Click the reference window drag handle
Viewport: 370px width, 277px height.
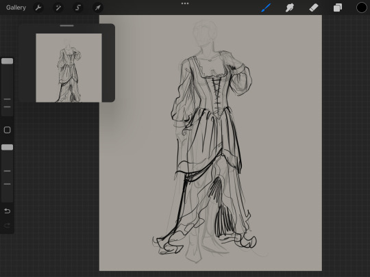click(x=66, y=26)
